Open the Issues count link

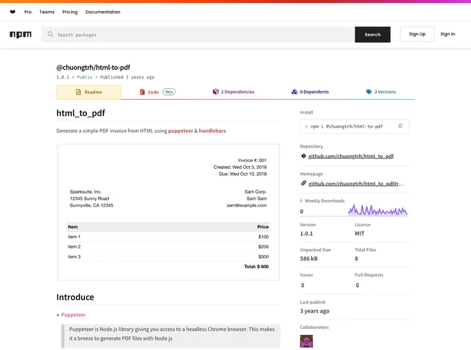pyautogui.click(x=303, y=285)
